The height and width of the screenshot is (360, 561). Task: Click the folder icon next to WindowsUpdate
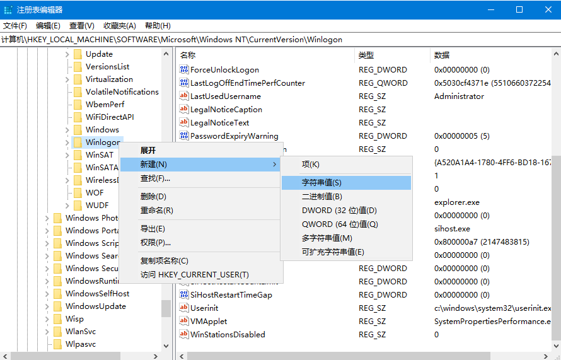(x=57, y=306)
